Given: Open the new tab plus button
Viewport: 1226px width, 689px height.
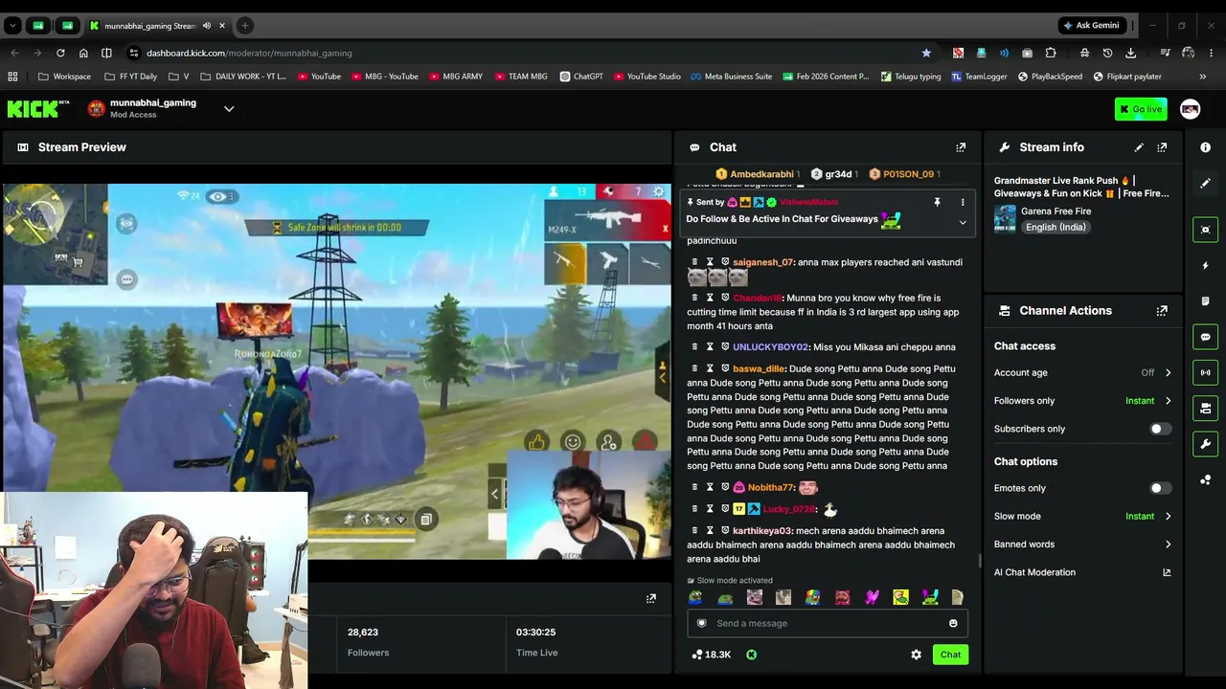Looking at the screenshot, I should coord(244,26).
